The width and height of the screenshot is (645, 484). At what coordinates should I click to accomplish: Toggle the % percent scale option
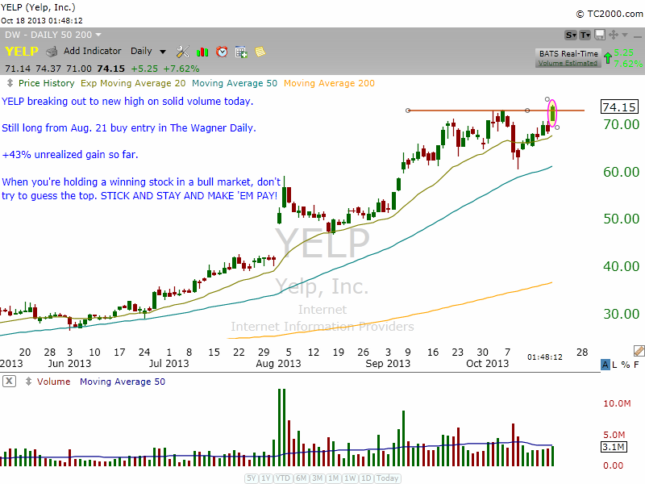click(x=626, y=365)
